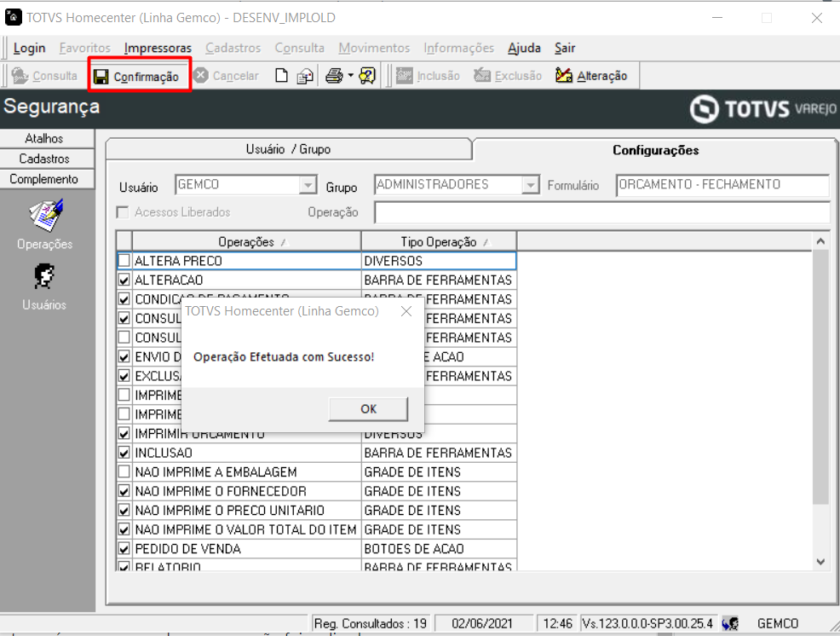Open the Operações sidebar icon
Screen dimensions: 840x636
pos(45,215)
